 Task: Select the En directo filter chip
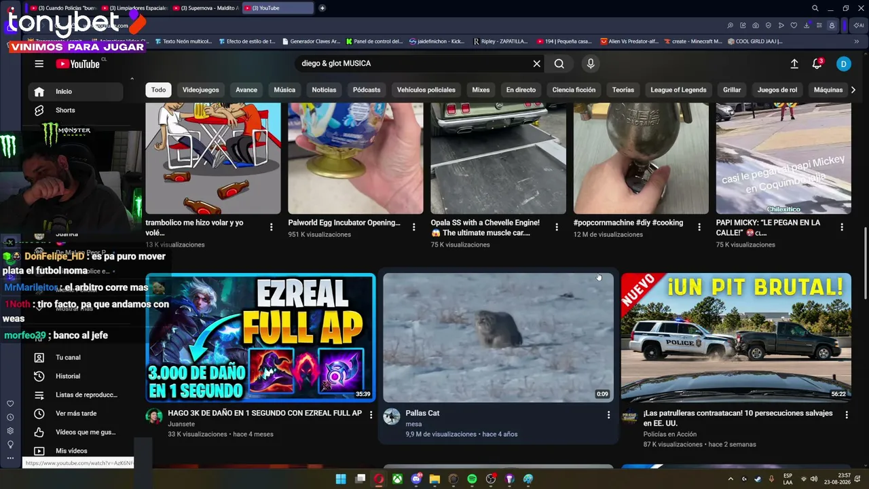[521, 90]
